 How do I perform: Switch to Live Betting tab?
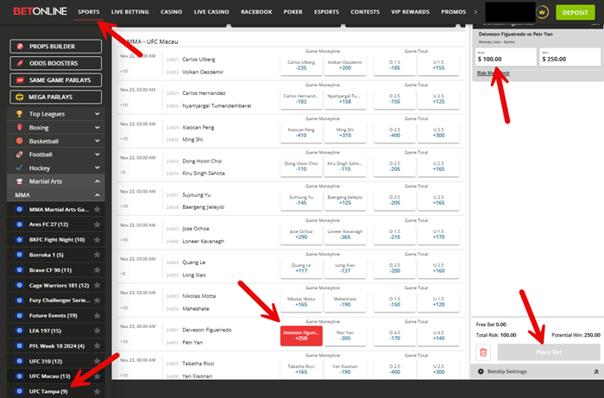(x=129, y=13)
